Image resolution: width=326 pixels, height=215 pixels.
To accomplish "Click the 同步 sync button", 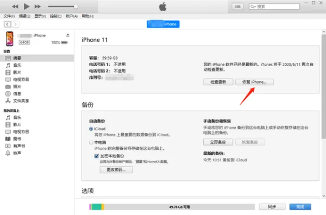I will (x=272, y=207).
